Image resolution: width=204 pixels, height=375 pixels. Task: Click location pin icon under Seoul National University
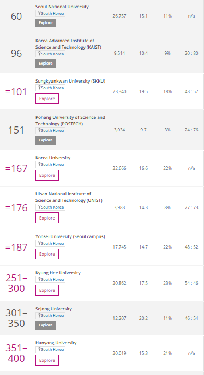[x=39, y=13]
